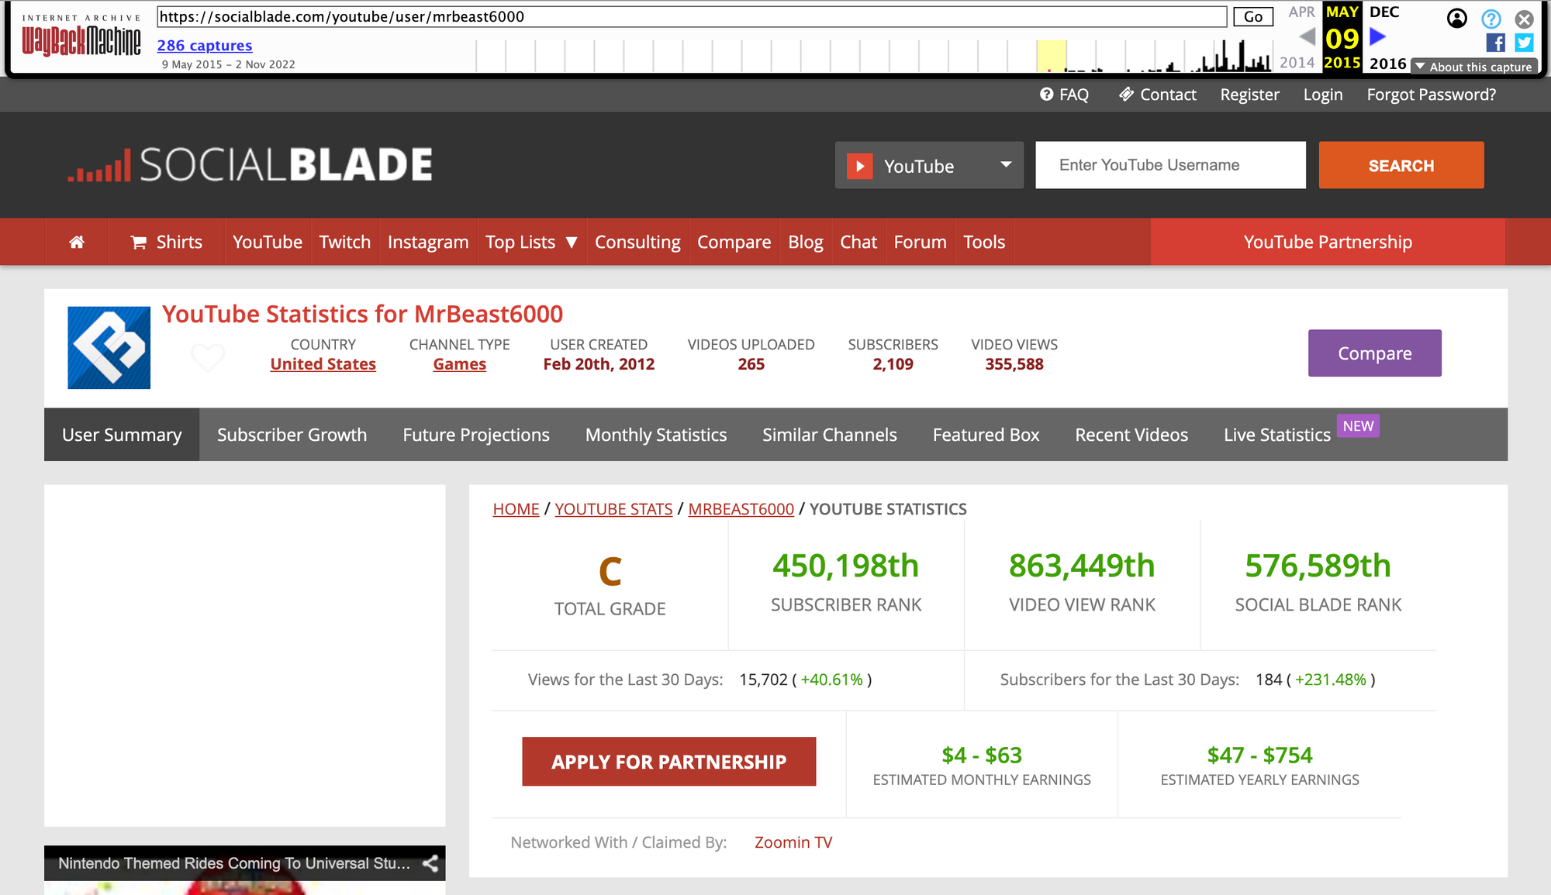Click the Wayback URL input field
This screenshot has width=1551, height=895.
tap(692, 17)
